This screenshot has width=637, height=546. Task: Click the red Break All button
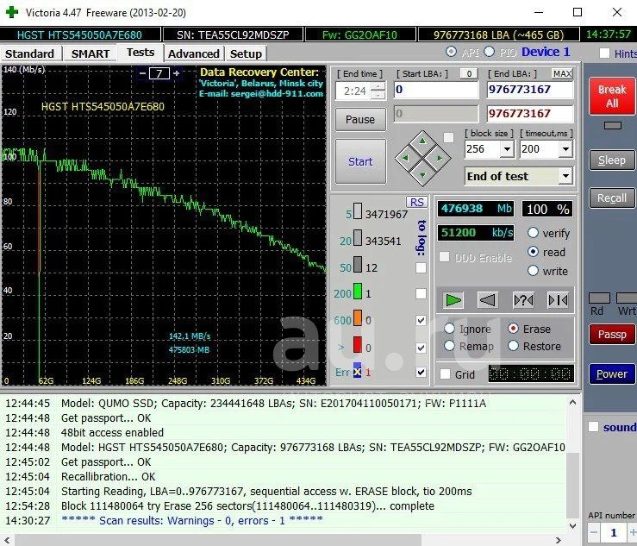pyautogui.click(x=612, y=96)
